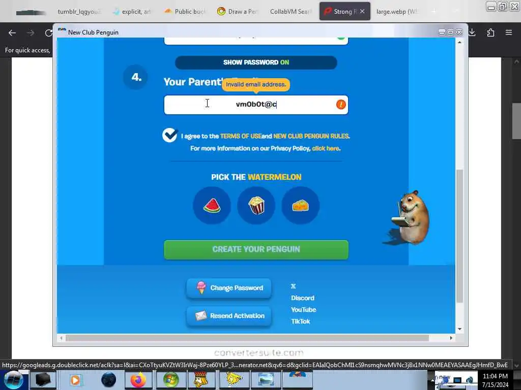Click the Change Password button
Screen dimensions: 521x390
click(229, 288)
